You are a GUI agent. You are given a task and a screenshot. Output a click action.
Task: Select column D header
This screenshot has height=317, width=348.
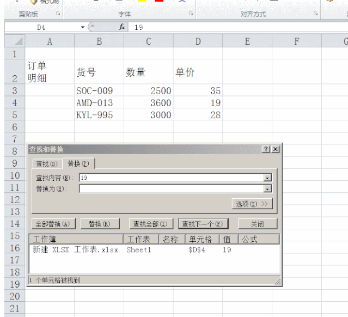tap(198, 41)
